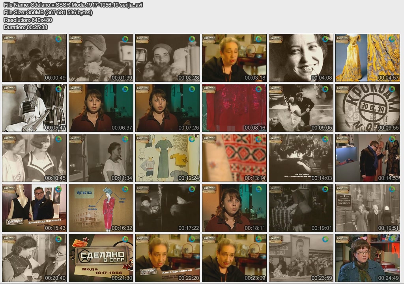Open the shop window frame at 00:19:51
The width and height of the screenshot is (404, 284).
point(367,208)
